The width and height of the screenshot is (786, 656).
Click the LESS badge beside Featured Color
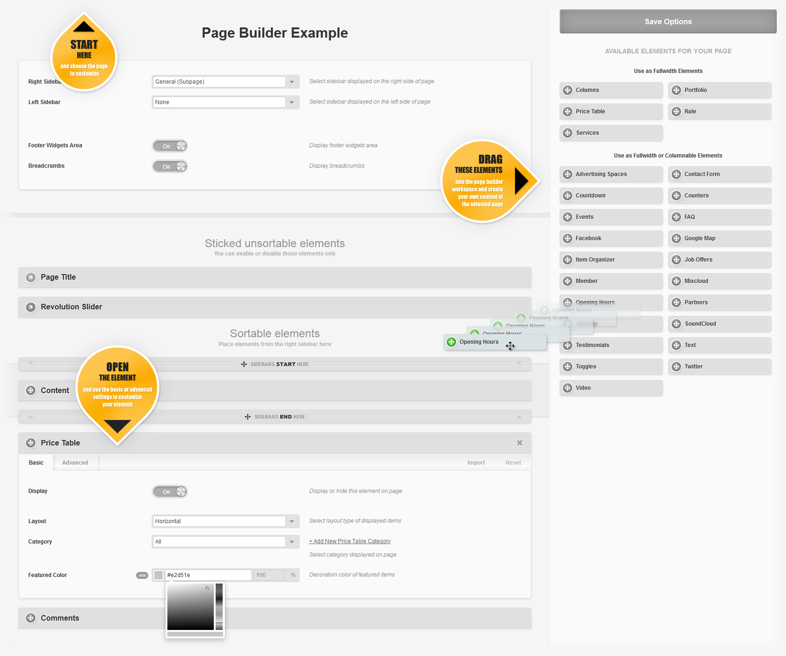pyautogui.click(x=142, y=575)
